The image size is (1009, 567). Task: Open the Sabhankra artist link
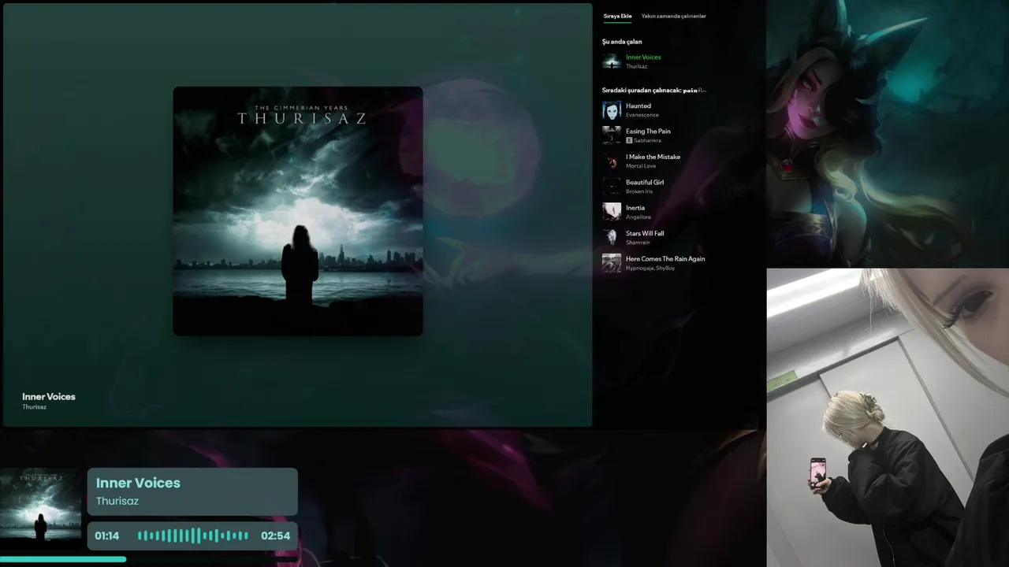(x=647, y=140)
